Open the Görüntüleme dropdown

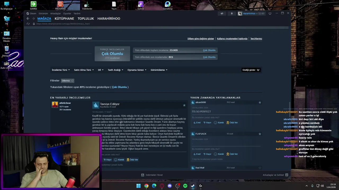tap(159, 70)
